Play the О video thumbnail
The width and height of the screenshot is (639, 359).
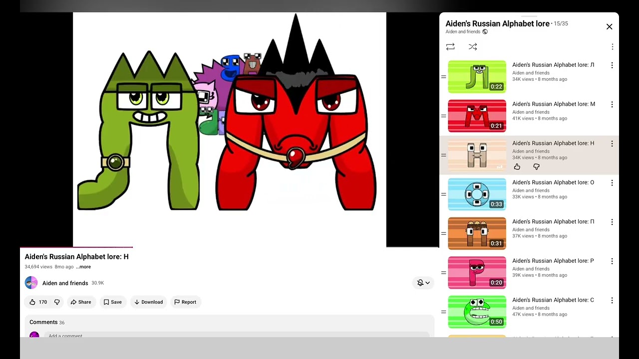(x=477, y=194)
